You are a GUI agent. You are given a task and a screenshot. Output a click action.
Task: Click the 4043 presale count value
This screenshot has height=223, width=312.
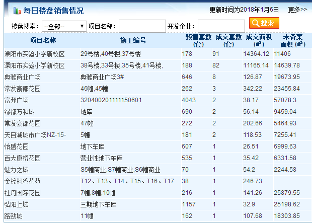point(189,100)
